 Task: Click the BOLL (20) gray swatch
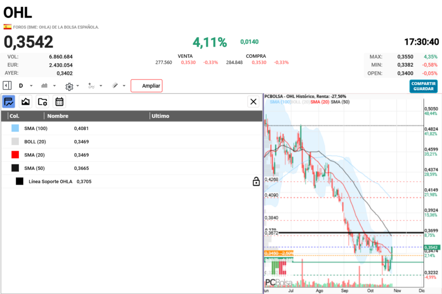15,142
